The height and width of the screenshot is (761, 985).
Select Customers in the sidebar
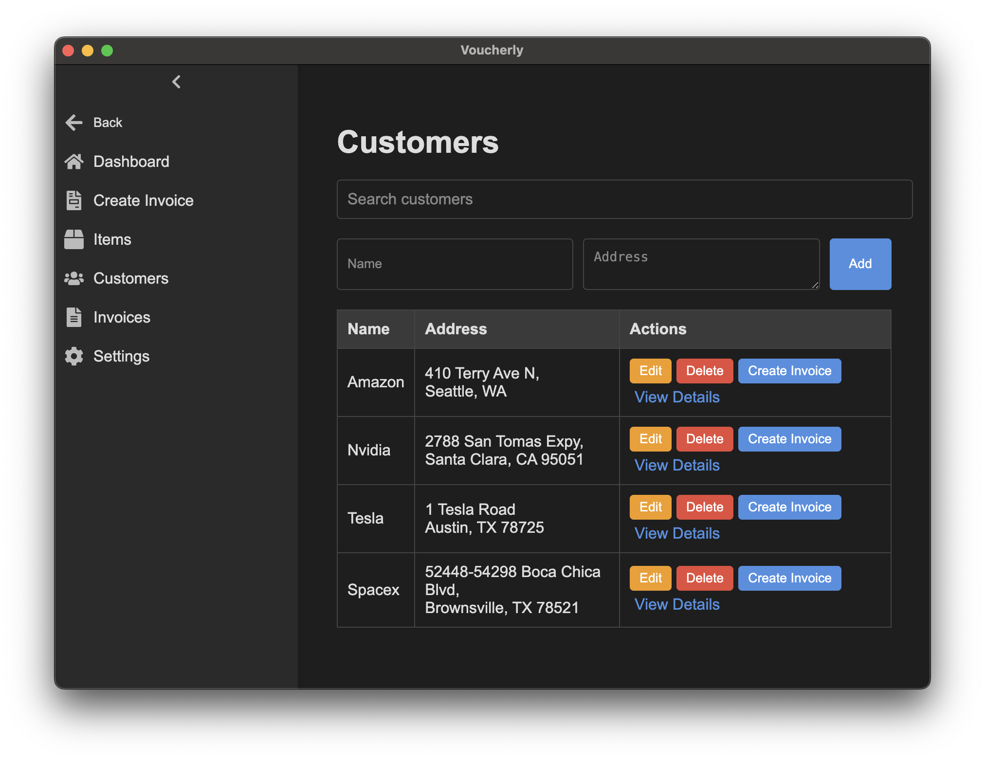coord(131,278)
